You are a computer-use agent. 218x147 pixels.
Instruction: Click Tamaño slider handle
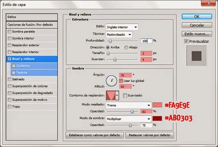pos(108,53)
